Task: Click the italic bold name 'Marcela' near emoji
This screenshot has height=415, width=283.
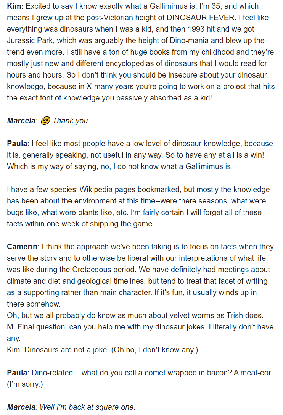Action: click(21, 121)
